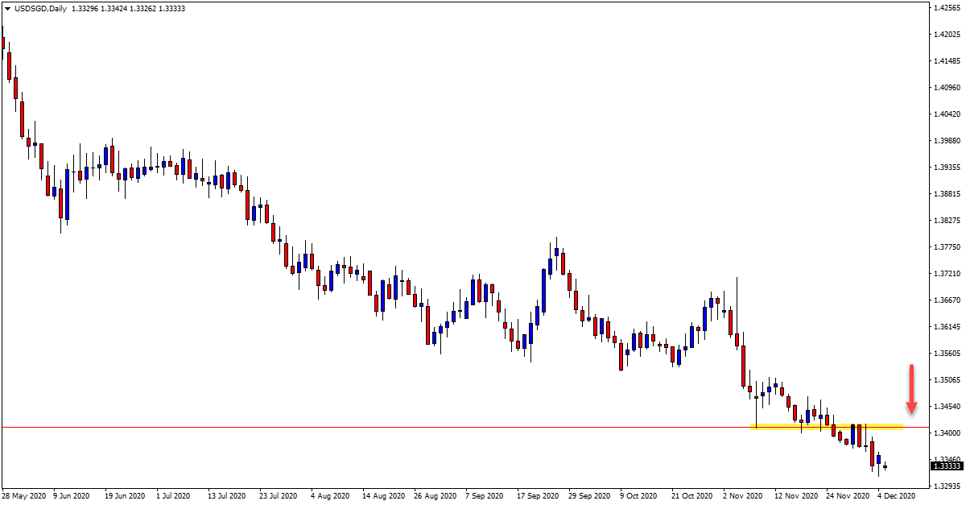Click price axis label 1.37210
The height and width of the screenshot is (505, 966).
coord(947,274)
